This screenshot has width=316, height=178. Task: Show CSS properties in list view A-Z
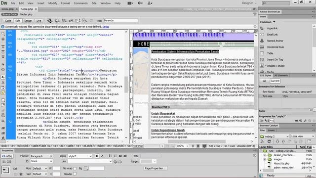coord(267,121)
